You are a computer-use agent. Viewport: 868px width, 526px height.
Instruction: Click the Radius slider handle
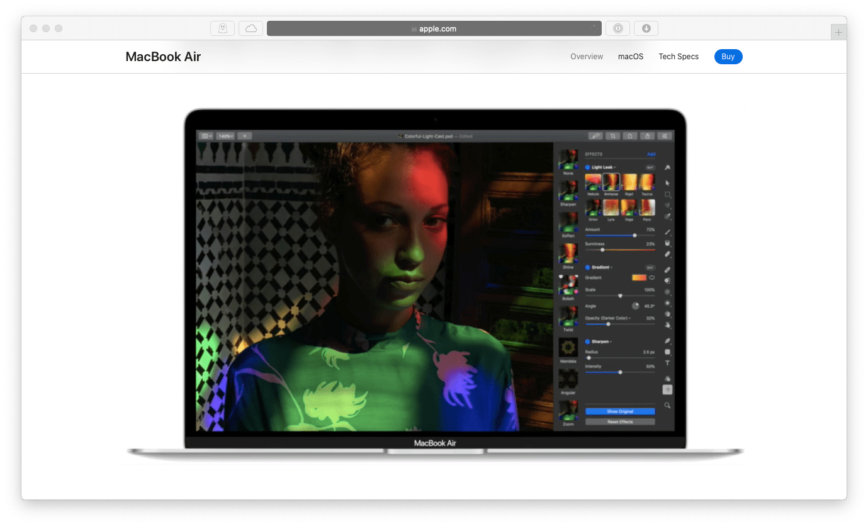click(589, 358)
